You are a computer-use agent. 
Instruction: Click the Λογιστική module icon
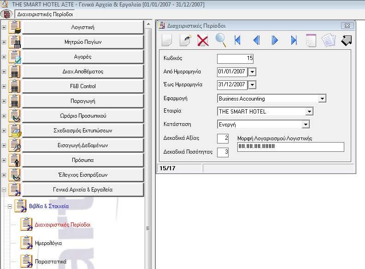pos(14,27)
